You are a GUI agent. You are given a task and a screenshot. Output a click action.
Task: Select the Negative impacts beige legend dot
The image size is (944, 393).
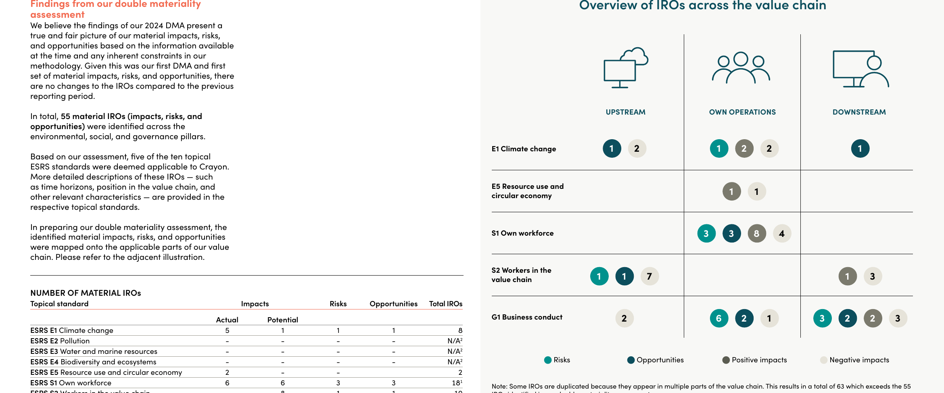point(824,360)
